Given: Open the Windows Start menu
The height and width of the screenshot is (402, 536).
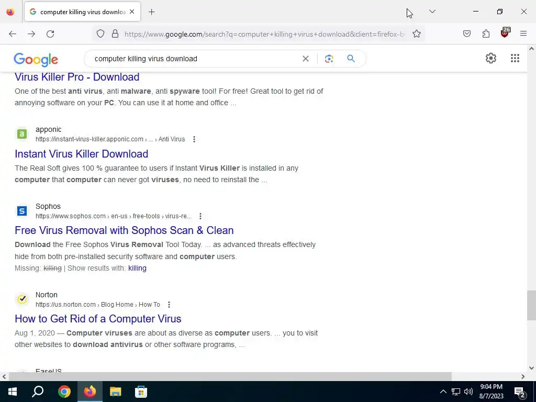Looking at the screenshot, I should (13, 392).
